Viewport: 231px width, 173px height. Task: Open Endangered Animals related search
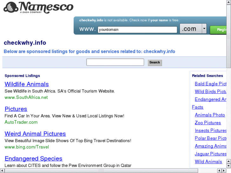pyautogui.click(x=211, y=99)
